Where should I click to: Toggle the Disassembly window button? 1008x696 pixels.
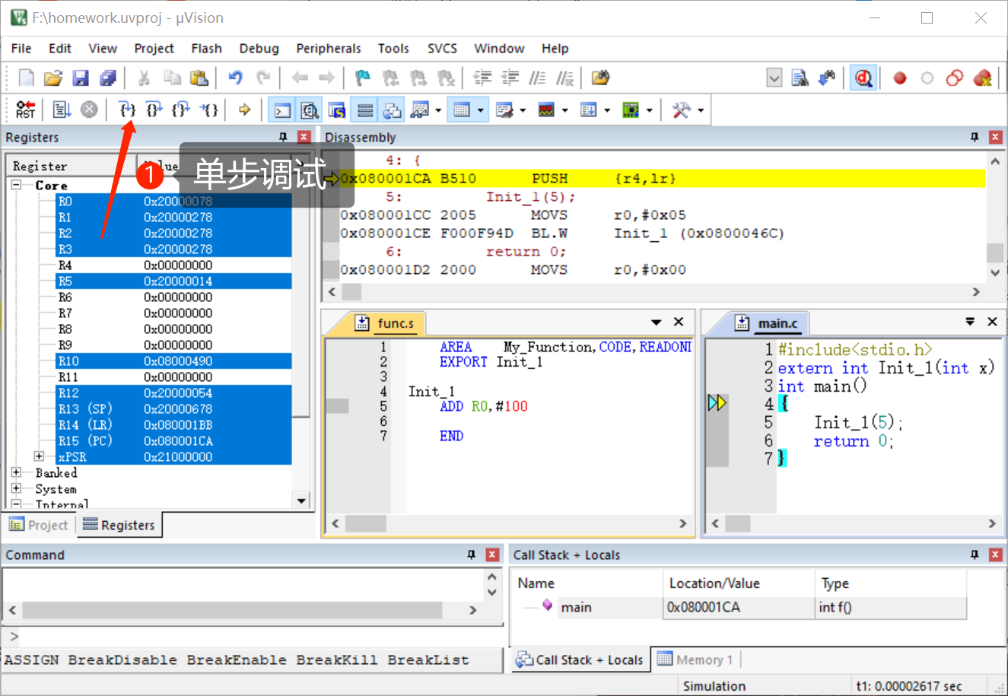point(310,110)
